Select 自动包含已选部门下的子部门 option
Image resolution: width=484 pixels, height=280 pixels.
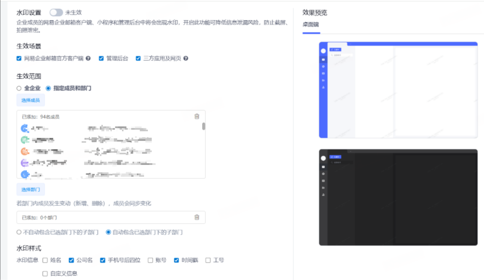point(109,232)
